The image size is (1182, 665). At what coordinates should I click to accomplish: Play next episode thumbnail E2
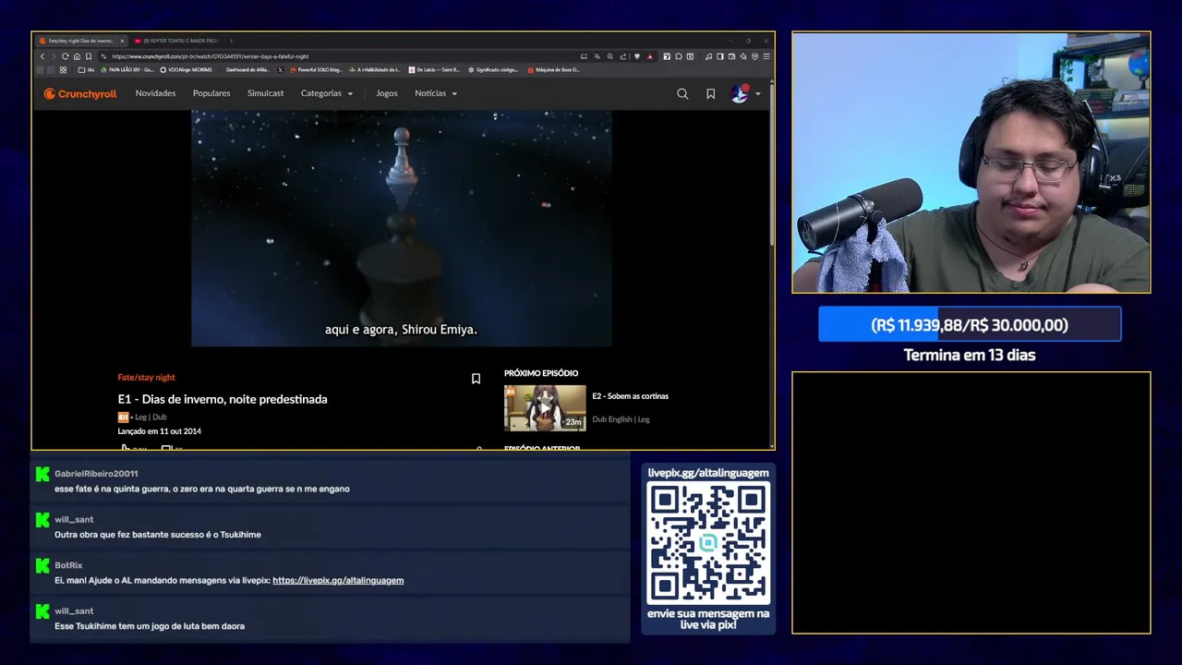click(545, 408)
